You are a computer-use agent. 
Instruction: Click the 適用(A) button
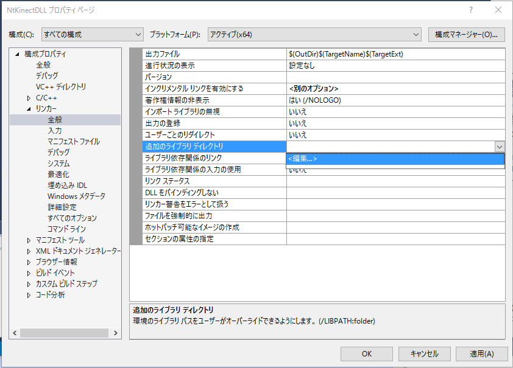(x=481, y=353)
